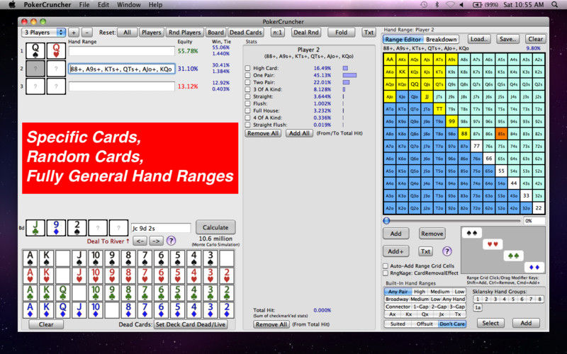Pick 10 of spades from the deck
Viewport: 567px width, 354px height.
click(96, 258)
